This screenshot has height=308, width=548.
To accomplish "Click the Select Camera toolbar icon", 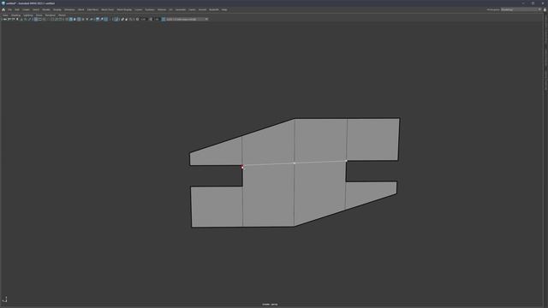I will [x=5, y=19].
